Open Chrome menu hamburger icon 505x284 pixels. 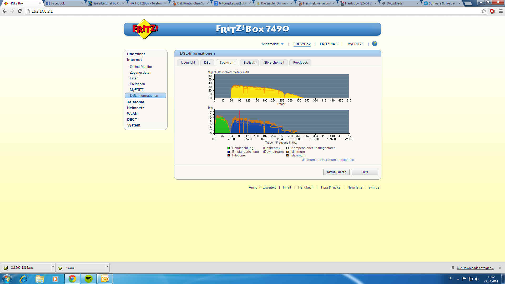[x=501, y=11]
